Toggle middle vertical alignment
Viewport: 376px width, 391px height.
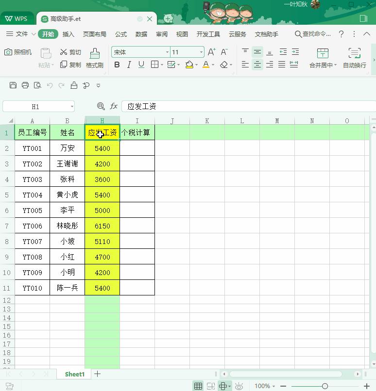257,52
